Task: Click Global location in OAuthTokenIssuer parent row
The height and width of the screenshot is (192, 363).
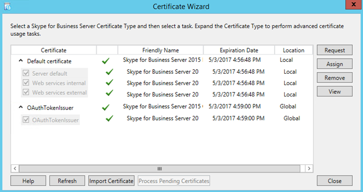Action: click(x=288, y=106)
